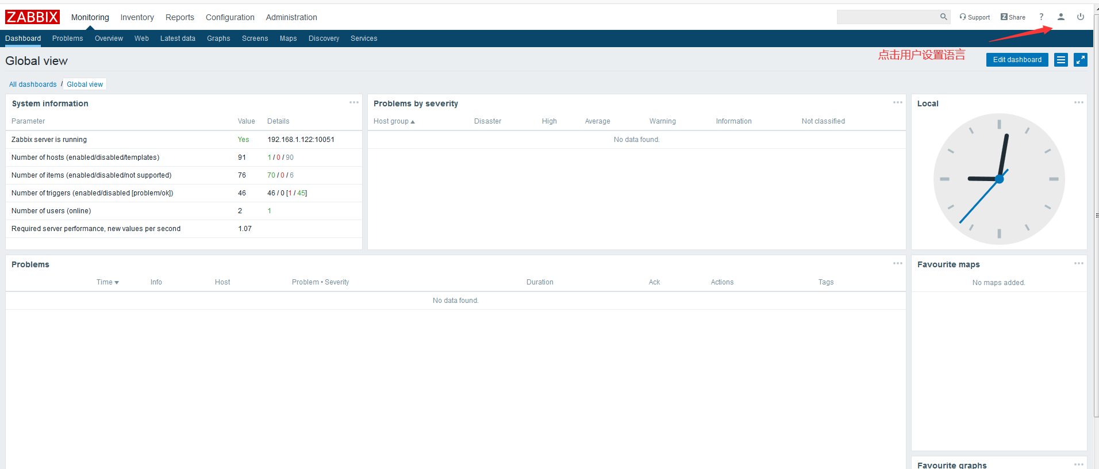This screenshot has height=469, width=1099.
Task: Click the Edit dashboard button
Action: tap(1017, 60)
